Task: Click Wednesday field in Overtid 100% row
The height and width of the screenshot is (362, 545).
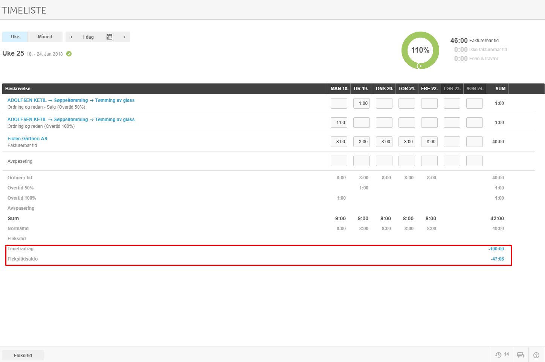Action: 384,123
